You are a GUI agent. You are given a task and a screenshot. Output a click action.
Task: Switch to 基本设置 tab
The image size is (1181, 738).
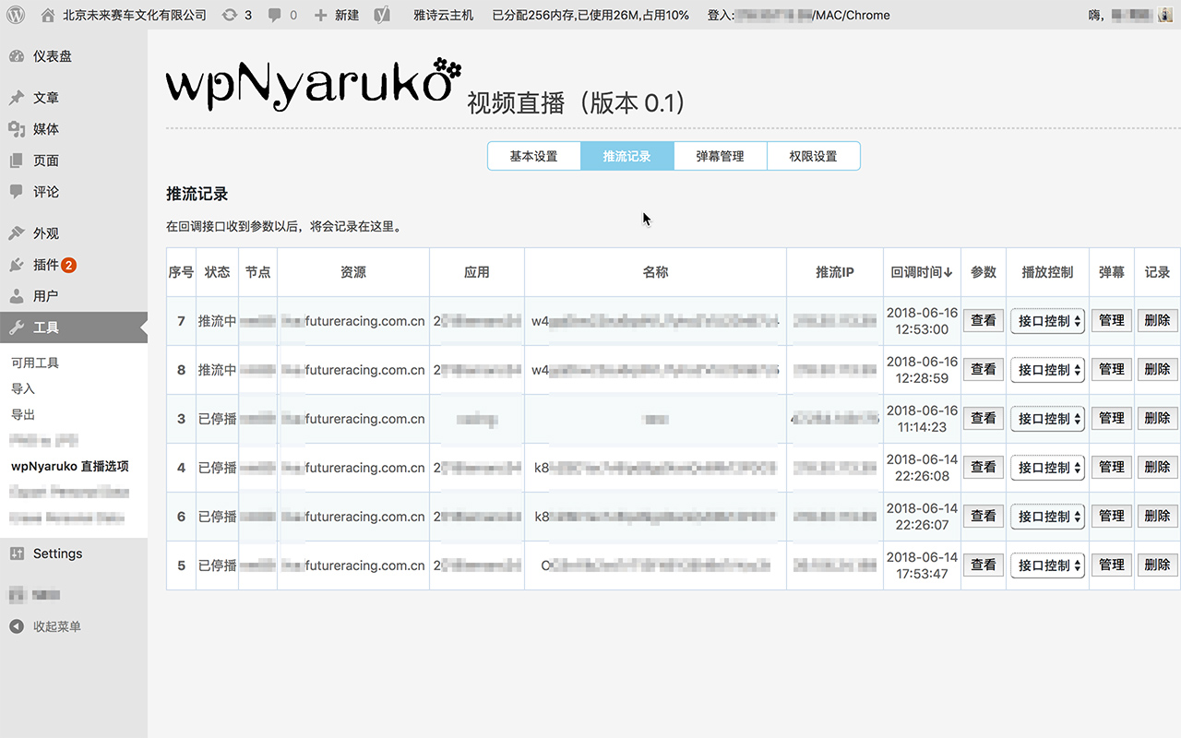pyautogui.click(x=534, y=156)
